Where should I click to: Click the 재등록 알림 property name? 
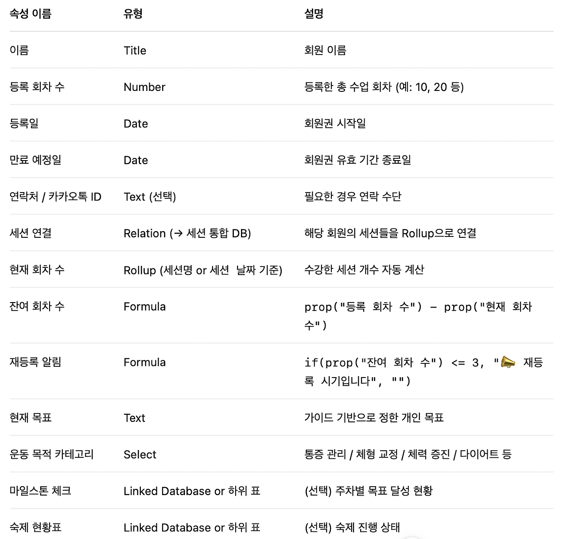coord(35,362)
